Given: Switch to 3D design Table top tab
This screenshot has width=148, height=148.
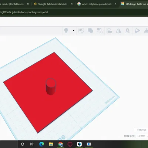Looking at the screenshot, I should pos(134,4).
